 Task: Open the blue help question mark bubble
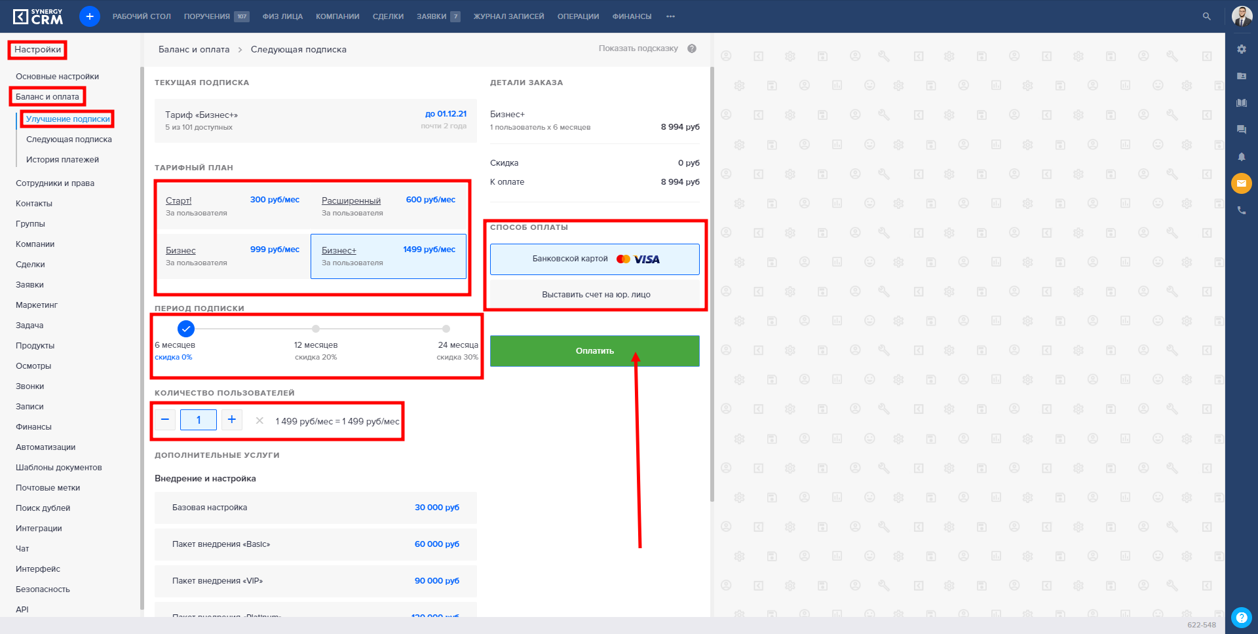tap(1242, 617)
